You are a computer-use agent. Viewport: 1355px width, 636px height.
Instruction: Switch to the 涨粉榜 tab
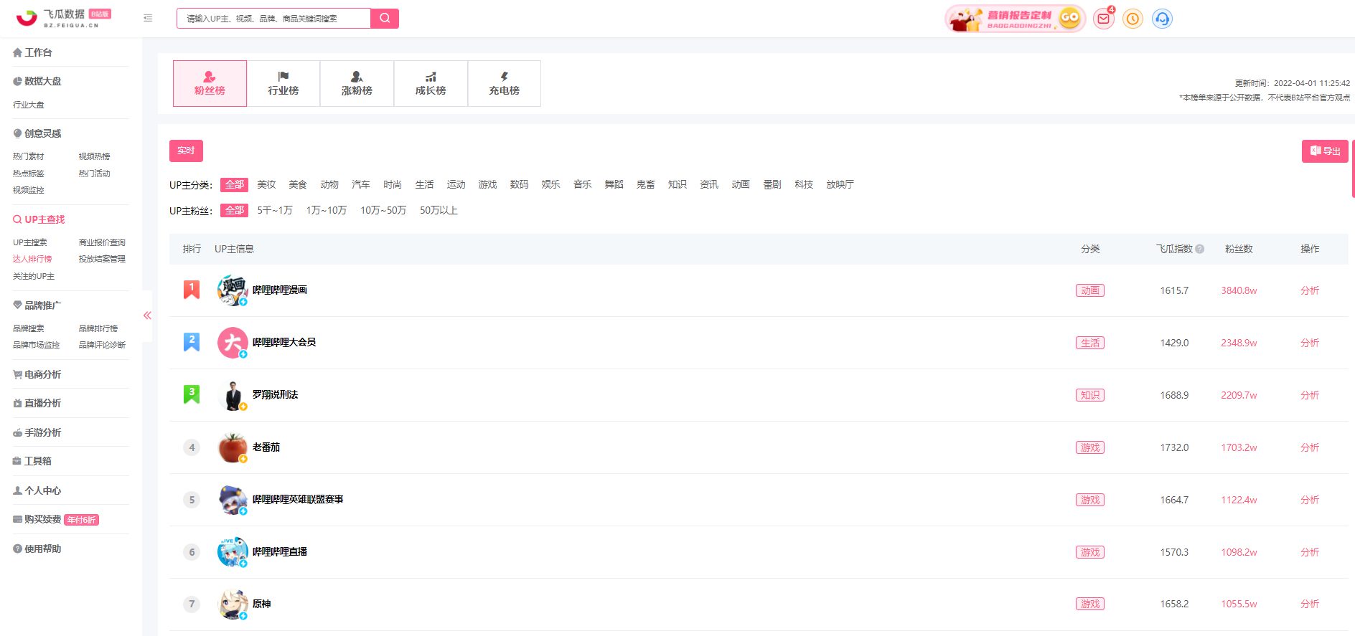357,83
